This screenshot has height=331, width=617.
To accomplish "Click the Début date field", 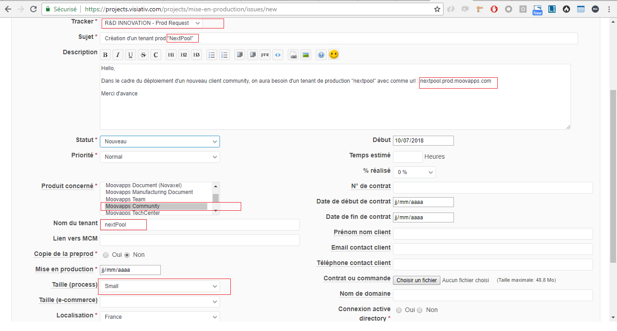I will 423,141.
